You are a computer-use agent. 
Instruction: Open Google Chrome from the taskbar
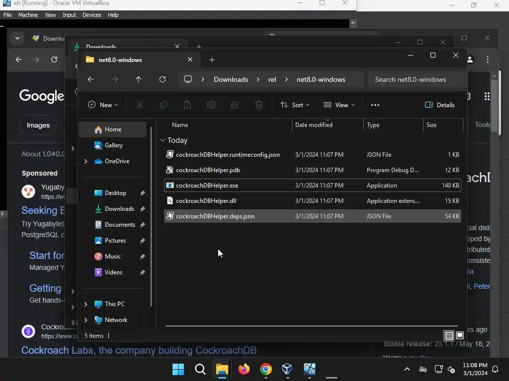(265, 369)
